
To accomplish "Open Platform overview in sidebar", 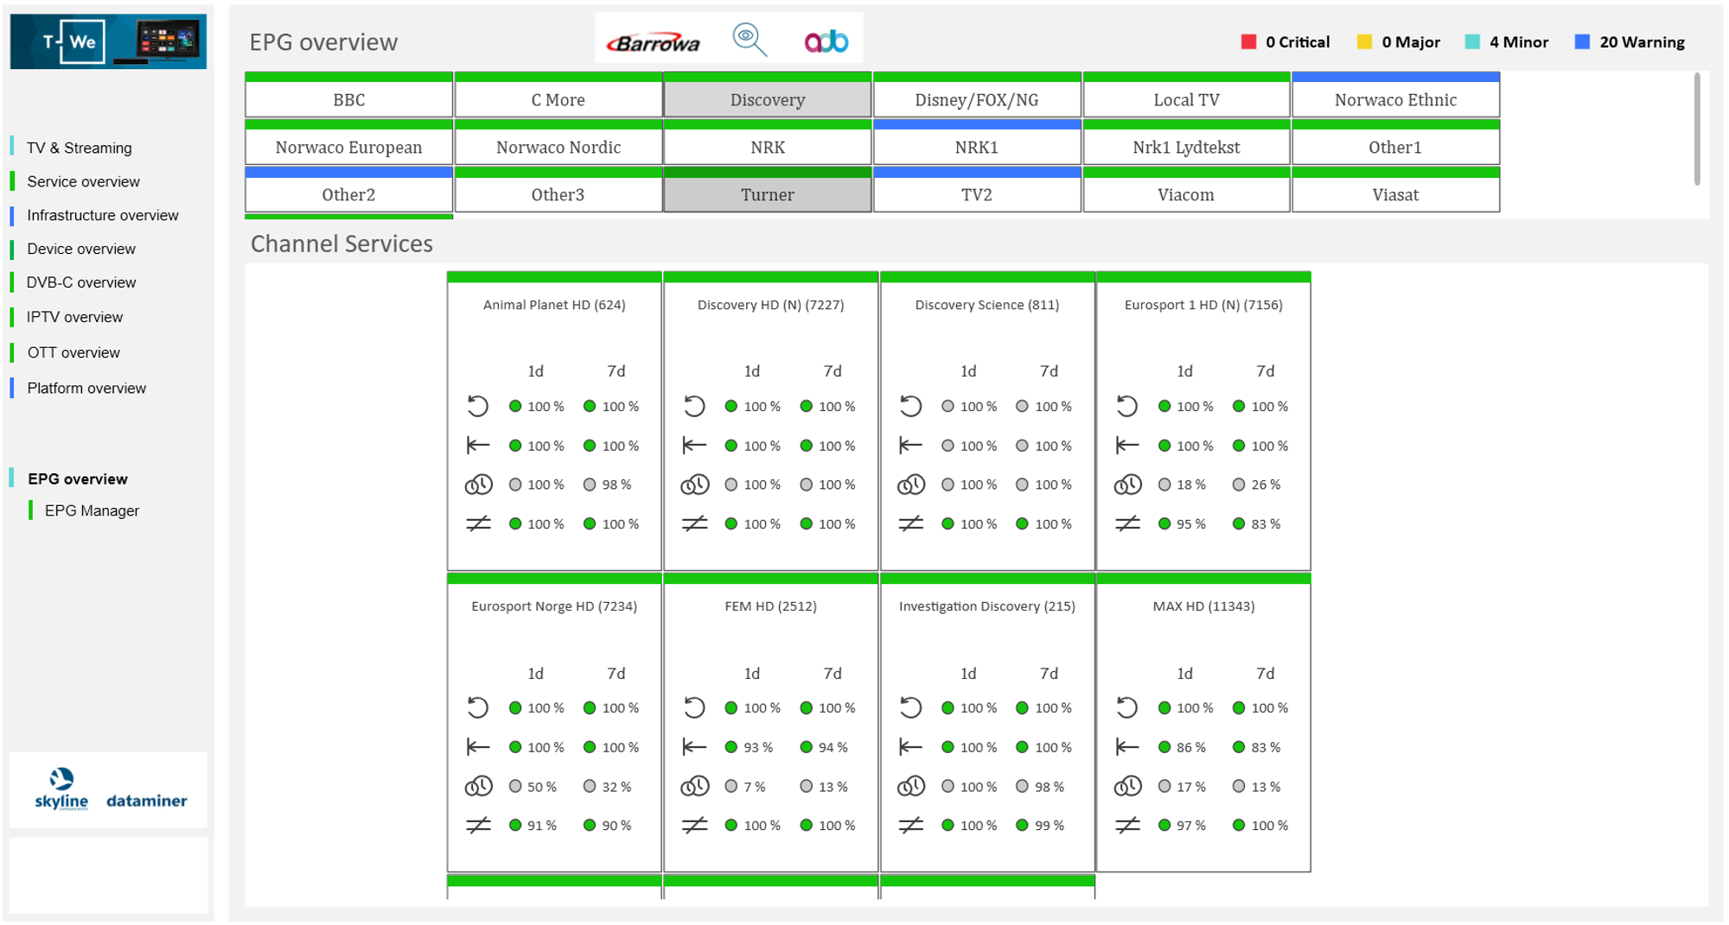I will [86, 388].
